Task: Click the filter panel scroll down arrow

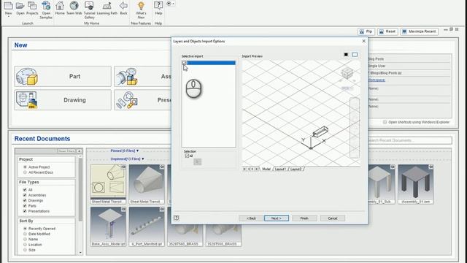Action: point(80,253)
